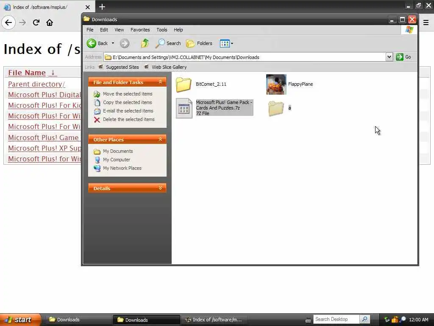Image resolution: width=434 pixels, height=326 pixels.
Task: Click the browser back arrow
Action: pyautogui.click(x=8, y=22)
